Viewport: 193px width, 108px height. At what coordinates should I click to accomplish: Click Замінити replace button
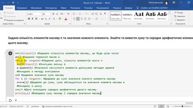pos(180,16)
